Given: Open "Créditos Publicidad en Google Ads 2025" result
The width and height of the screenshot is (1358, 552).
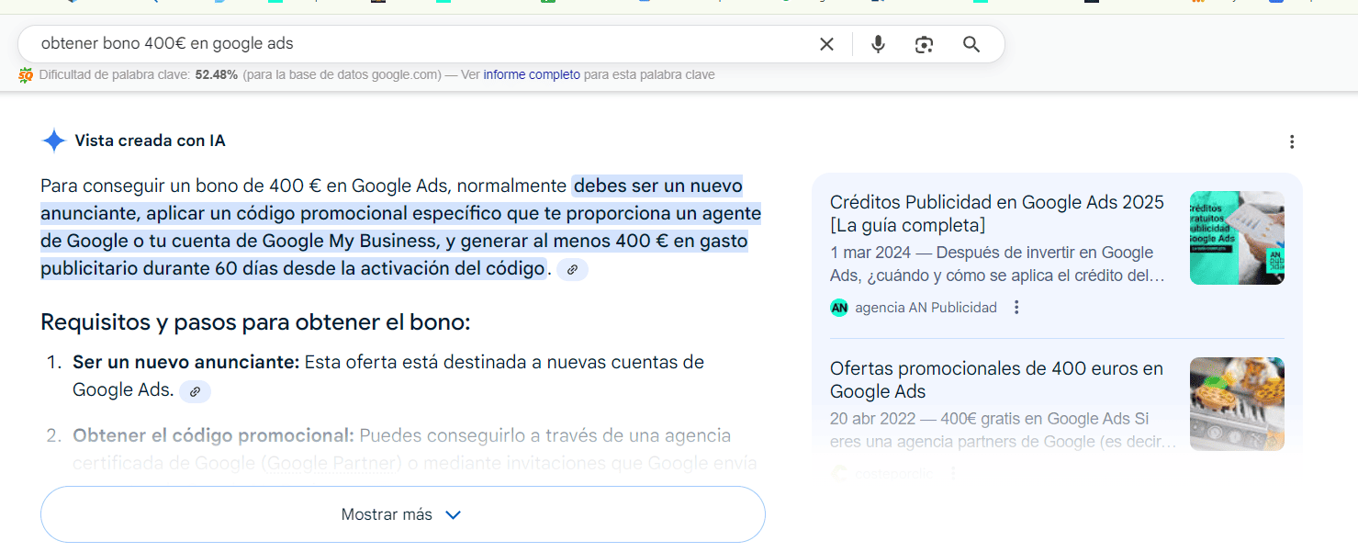Looking at the screenshot, I should coord(996,213).
